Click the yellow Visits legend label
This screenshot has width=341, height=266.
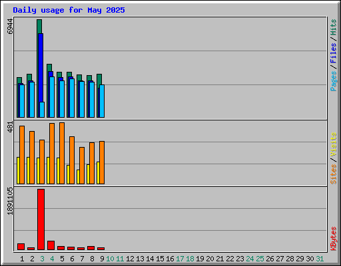[x=333, y=144]
